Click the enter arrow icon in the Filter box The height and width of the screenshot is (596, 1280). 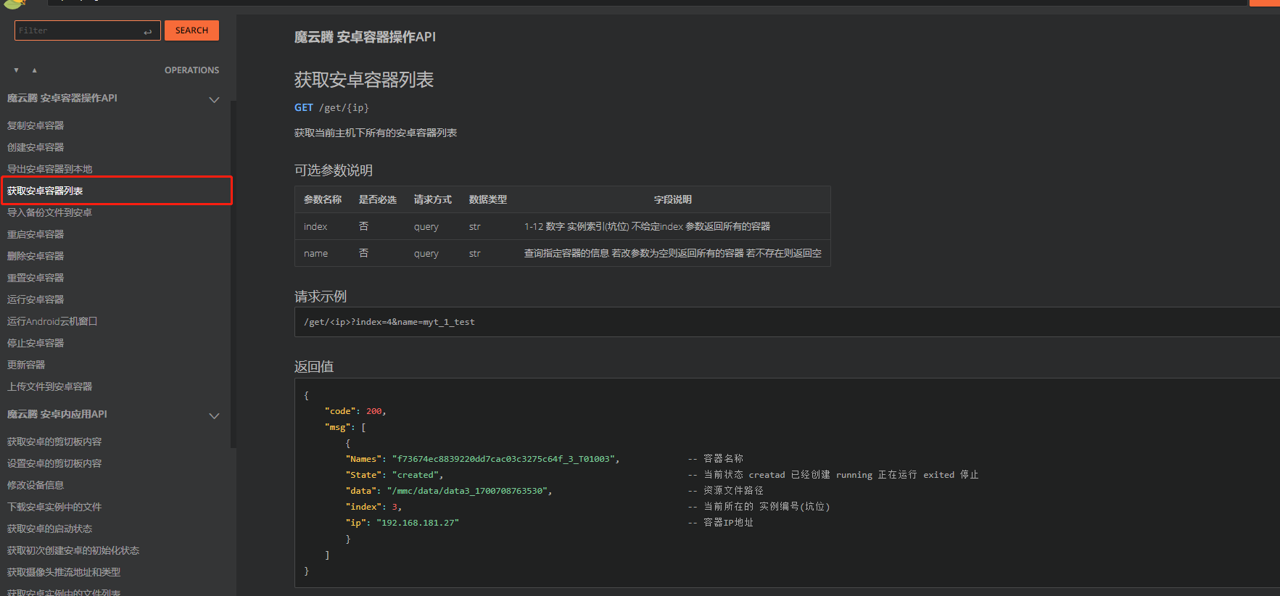[x=148, y=31]
